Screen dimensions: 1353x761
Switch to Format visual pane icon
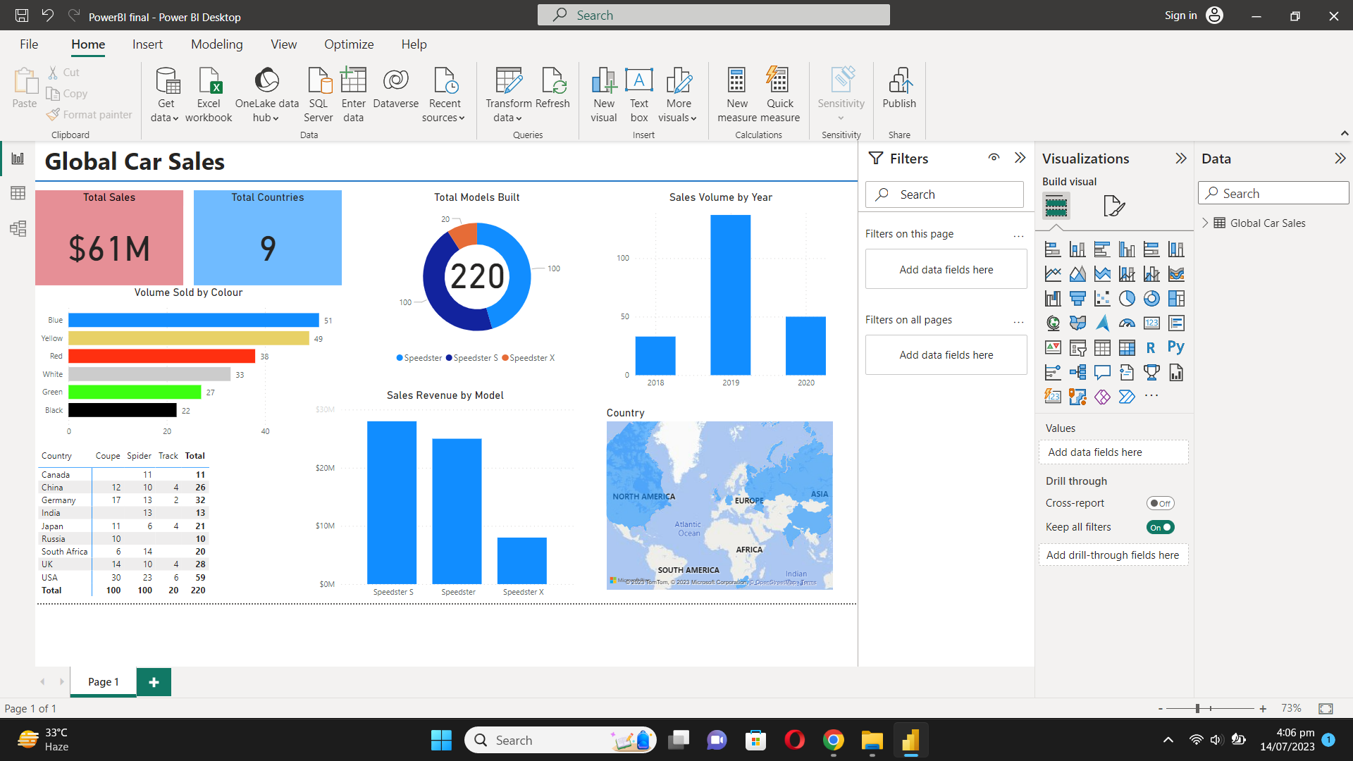click(x=1113, y=206)
